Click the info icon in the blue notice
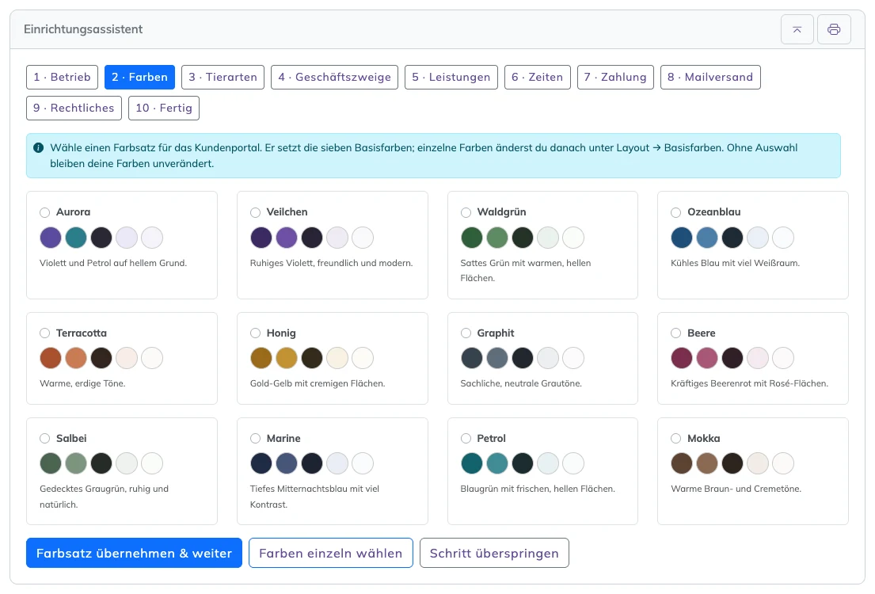The height and width of the screenshot is (594, 875). [x=39, y=148]
